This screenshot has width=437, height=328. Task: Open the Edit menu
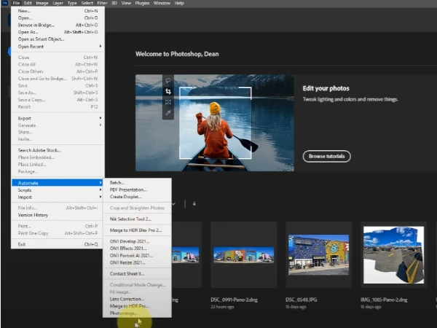coord(28,3)
